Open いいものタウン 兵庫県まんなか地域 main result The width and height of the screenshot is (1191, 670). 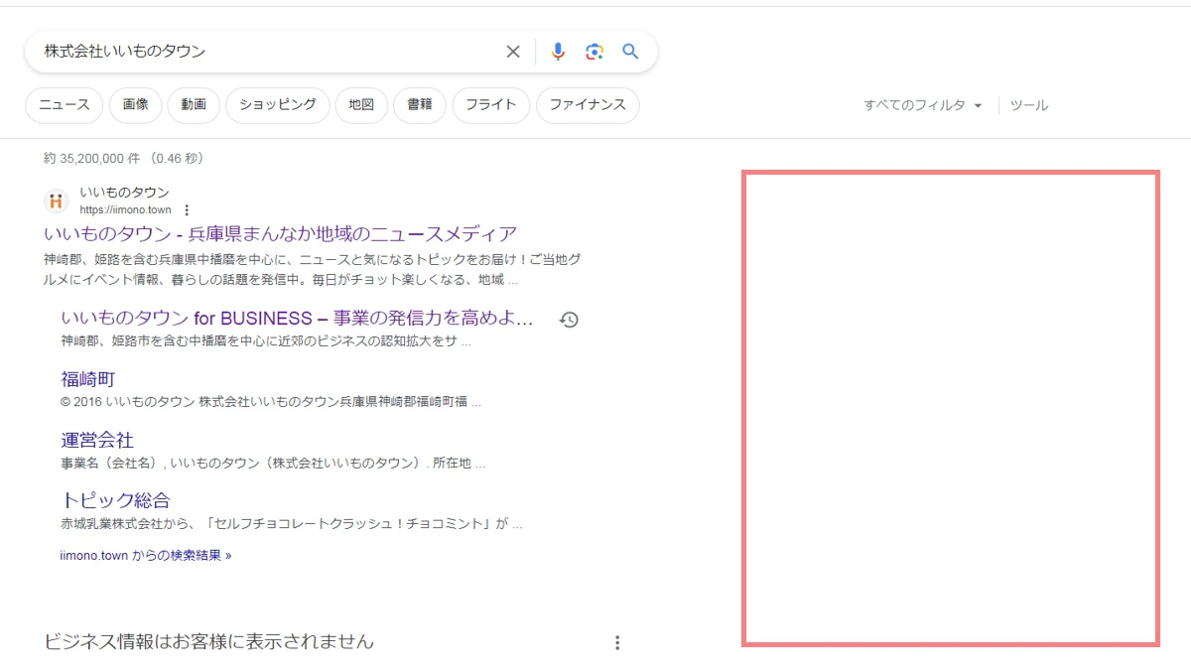pyautogui.click(x=281, y=234)
